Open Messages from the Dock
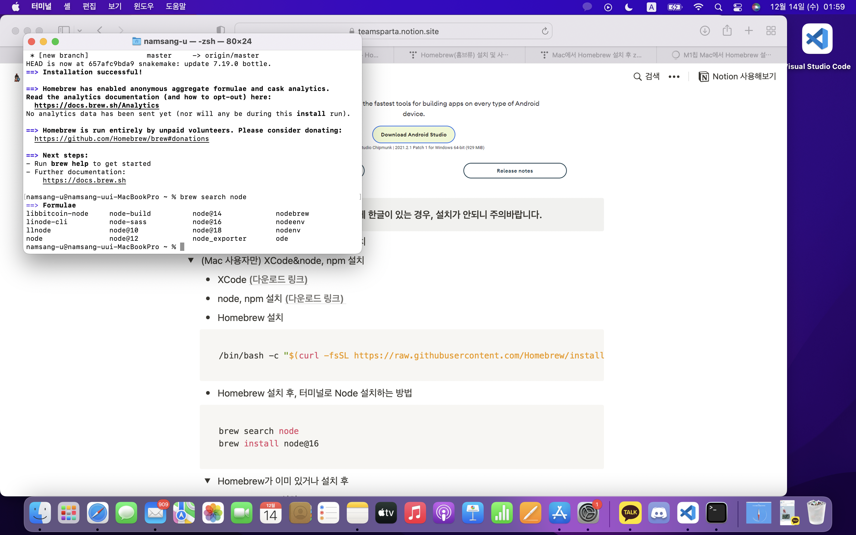 (126, 512)
